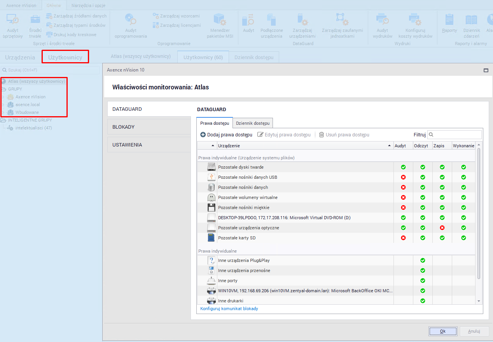The height and width of the screenshot is (342, 493).
Task: Toggle Odczyt permission for Inne porty
Action: coord(423,281)
